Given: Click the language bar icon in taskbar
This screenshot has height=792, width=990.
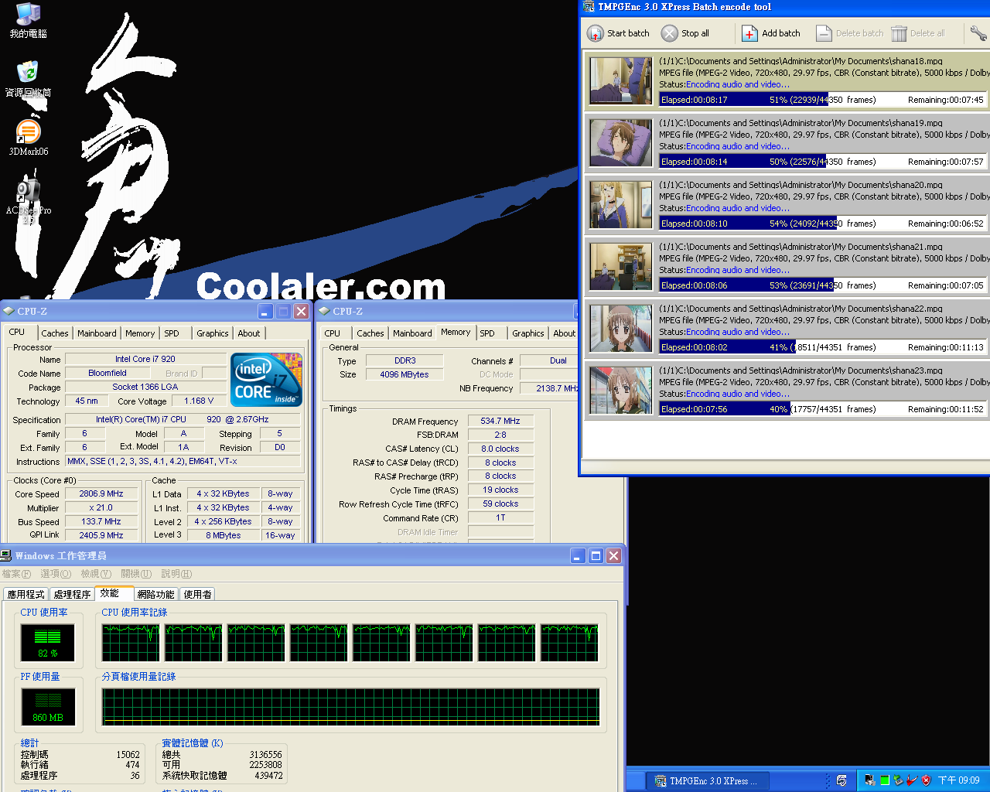Looking at the screenshot, I should click(841, 780).
